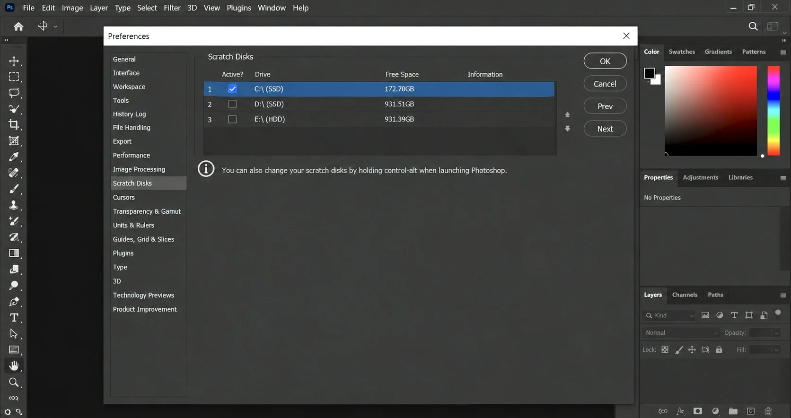Add a layer mask icon

698,411
